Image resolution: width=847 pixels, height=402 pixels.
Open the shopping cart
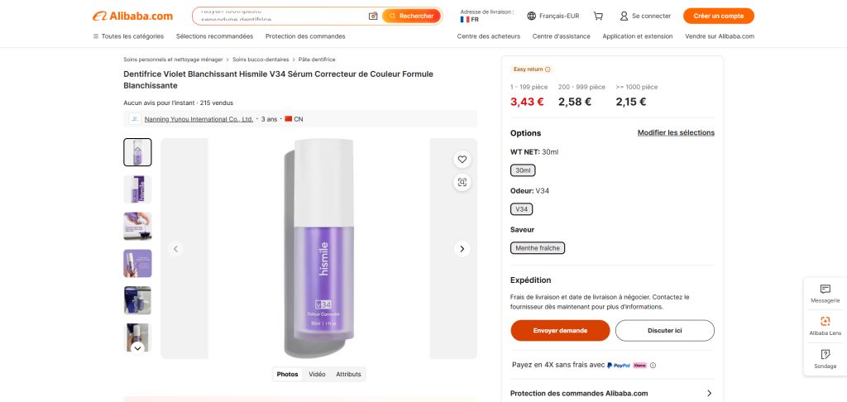tap(598, 16)
